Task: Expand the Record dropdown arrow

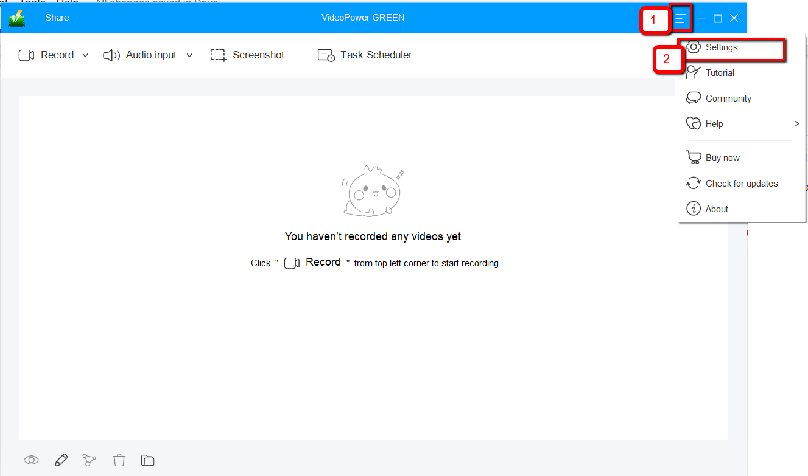Action: 85,55
